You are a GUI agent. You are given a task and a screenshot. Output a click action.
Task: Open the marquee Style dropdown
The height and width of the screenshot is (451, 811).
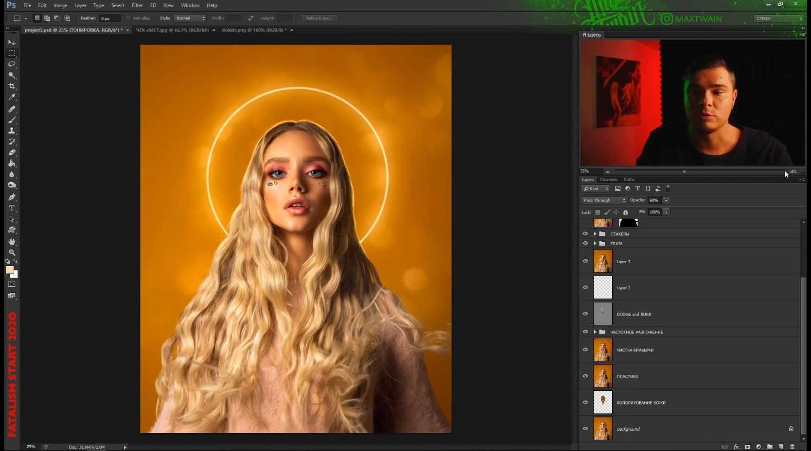pos(190,18)
